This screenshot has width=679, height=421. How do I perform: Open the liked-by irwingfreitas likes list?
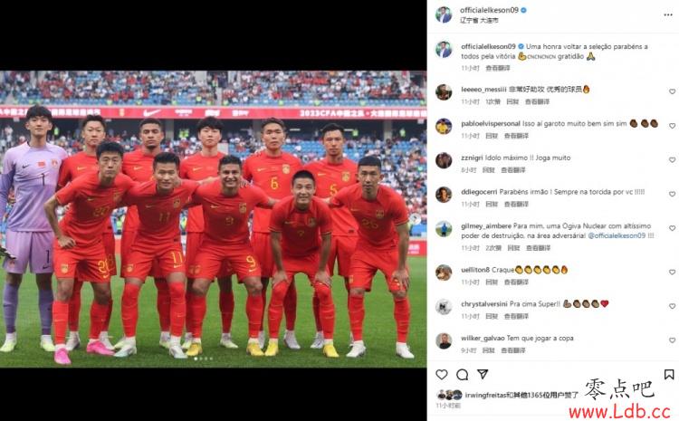pos(521,395)
